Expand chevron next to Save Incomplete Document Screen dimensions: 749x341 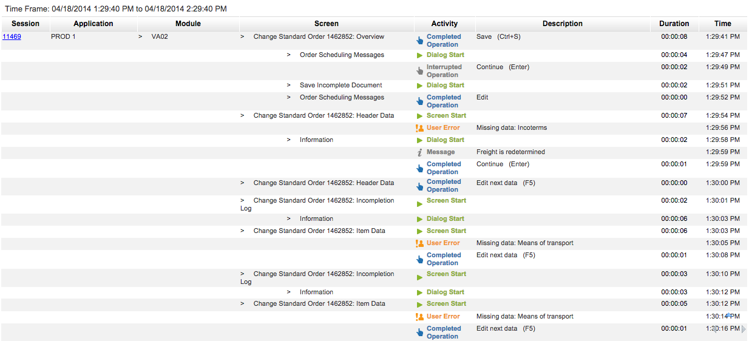click(x=288, y=86)
